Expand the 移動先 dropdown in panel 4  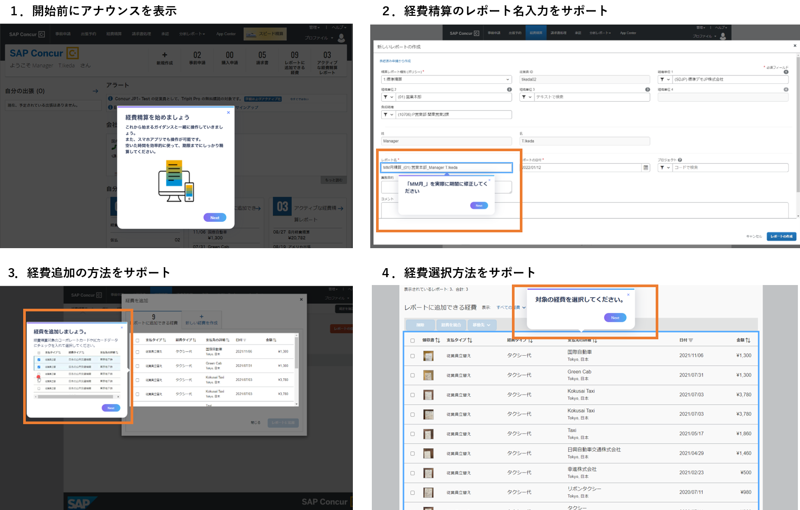click(481, 325)
